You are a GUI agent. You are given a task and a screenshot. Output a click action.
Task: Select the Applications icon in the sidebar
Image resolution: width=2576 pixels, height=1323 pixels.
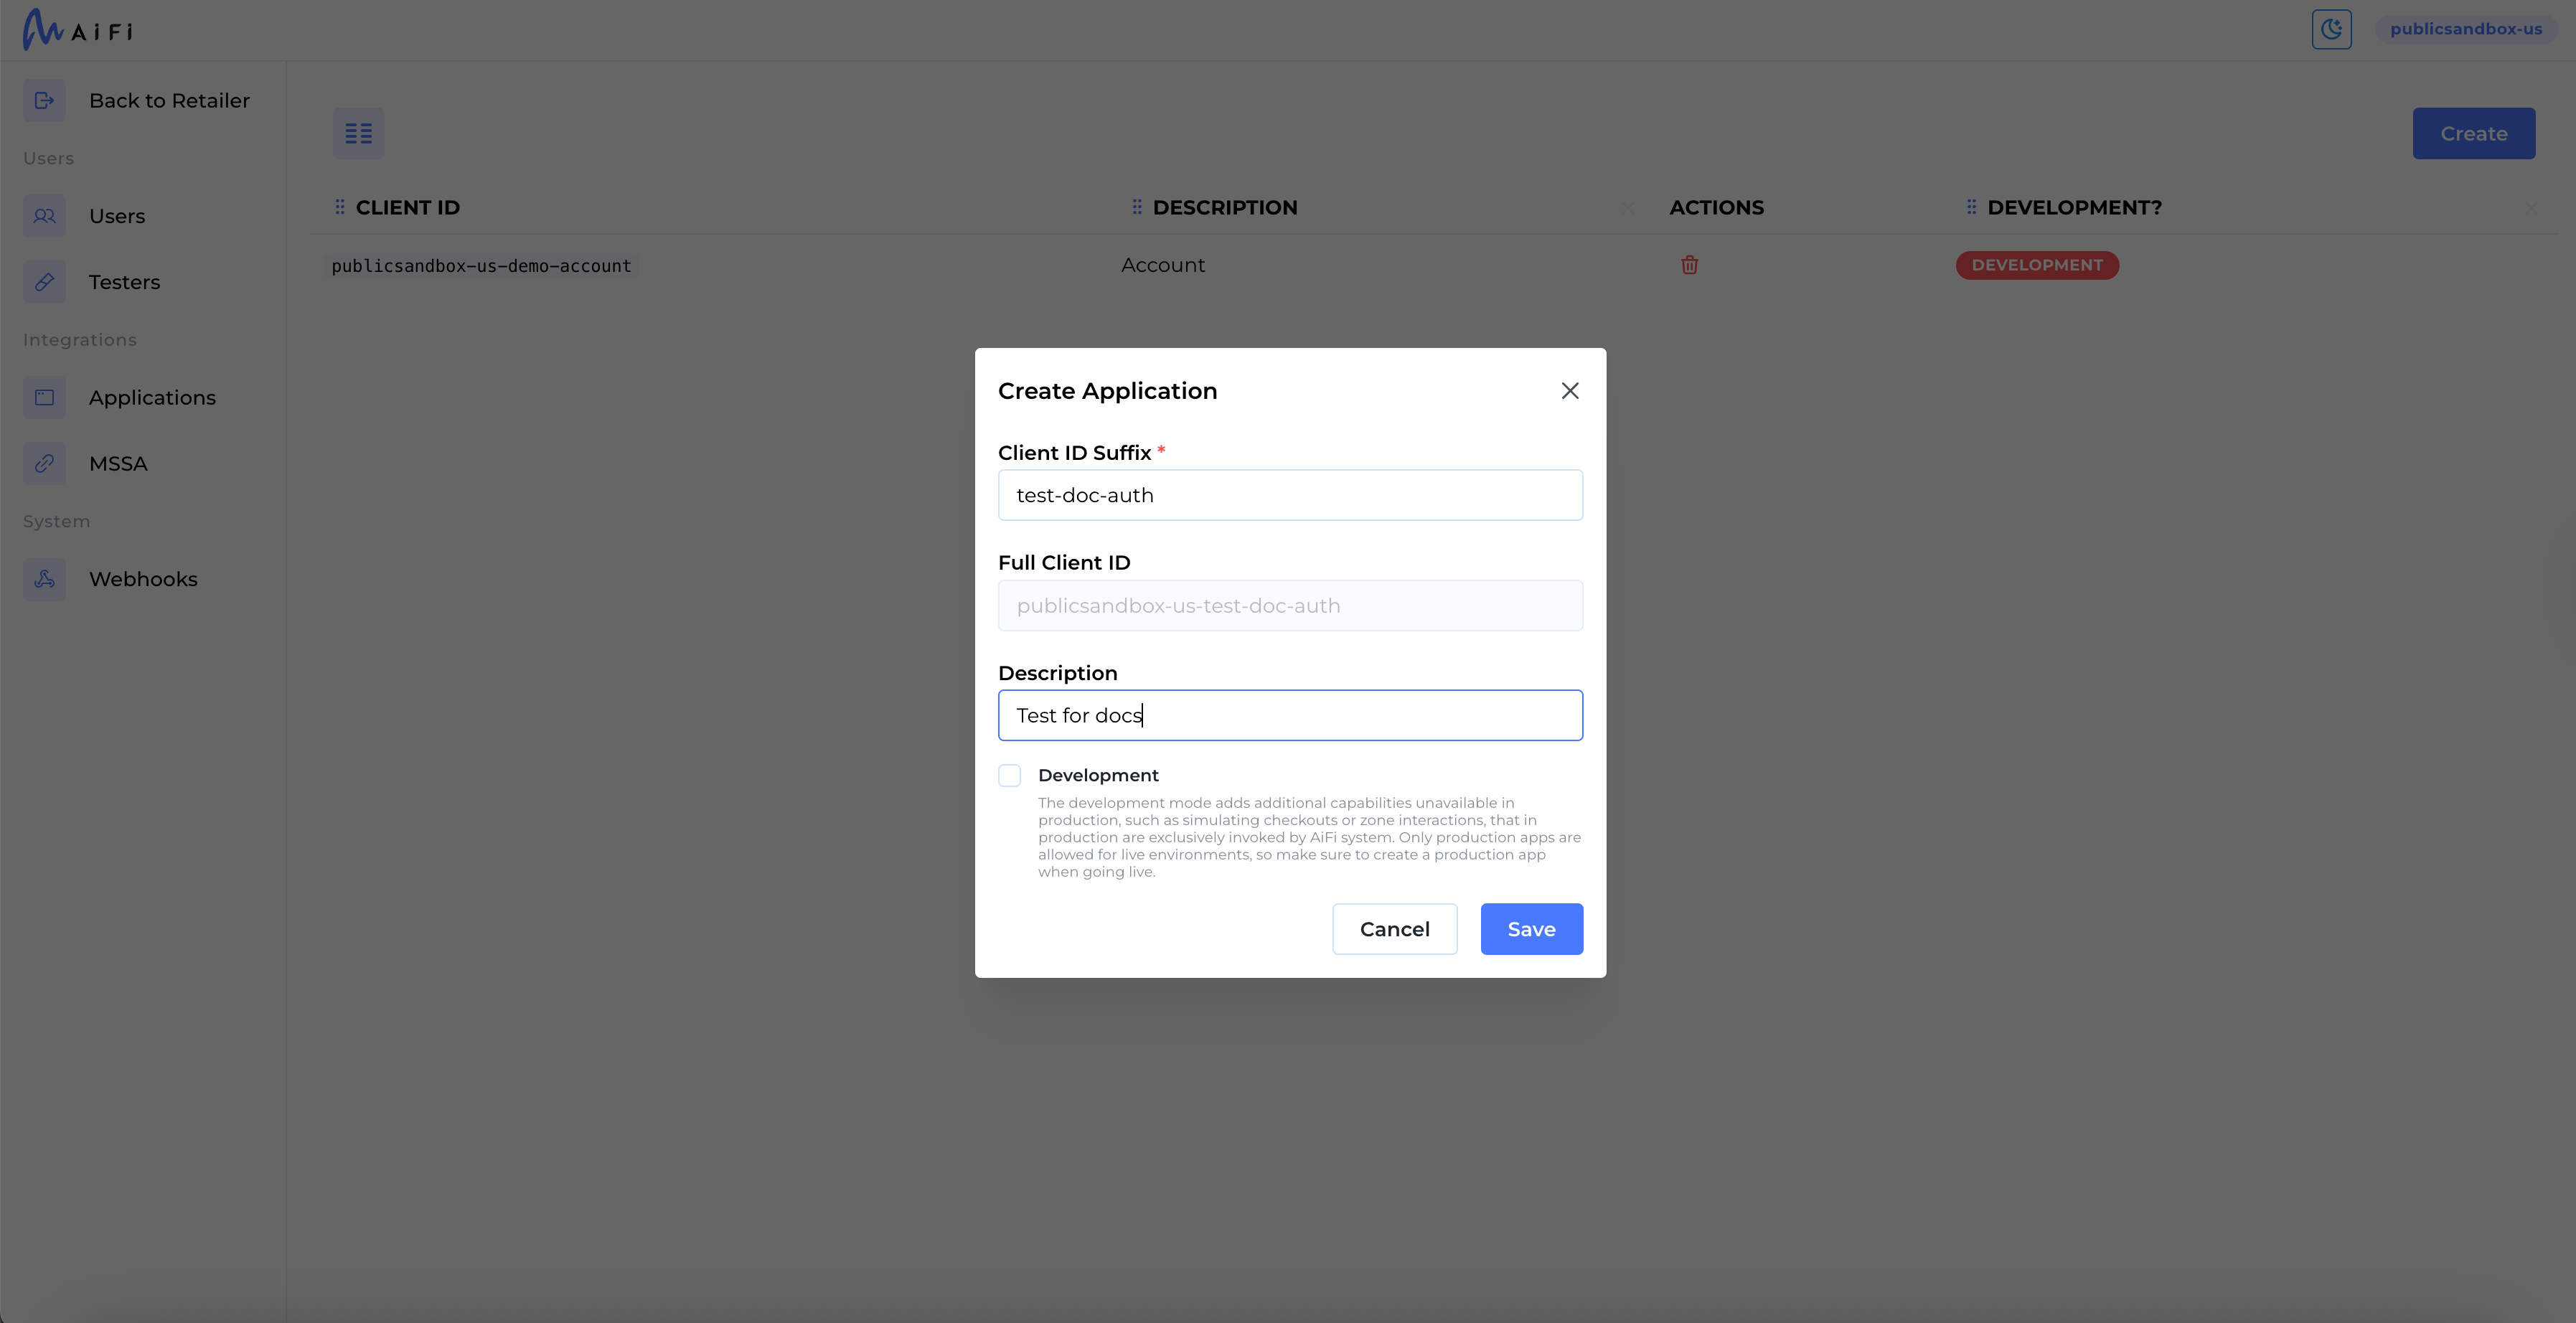click(x=44, y=397)
